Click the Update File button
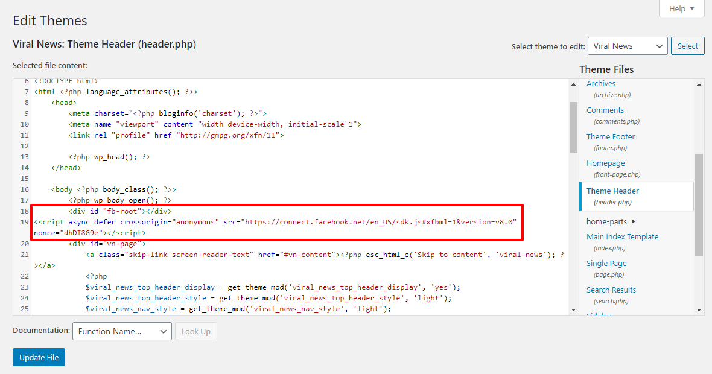Screen dimensions: 712x374 (x=39, y=357)
